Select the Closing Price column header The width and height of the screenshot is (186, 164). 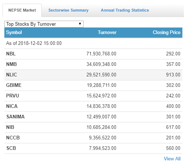pyautogui.click(x=166, y=32)
